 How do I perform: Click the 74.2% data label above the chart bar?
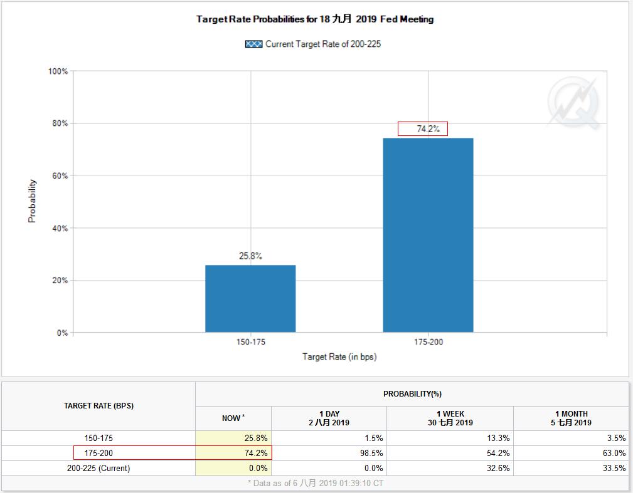(x=428, y=129)
